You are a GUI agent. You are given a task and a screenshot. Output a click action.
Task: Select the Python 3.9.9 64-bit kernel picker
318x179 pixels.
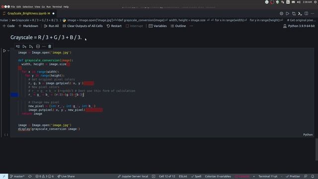(x=299, y=26)
